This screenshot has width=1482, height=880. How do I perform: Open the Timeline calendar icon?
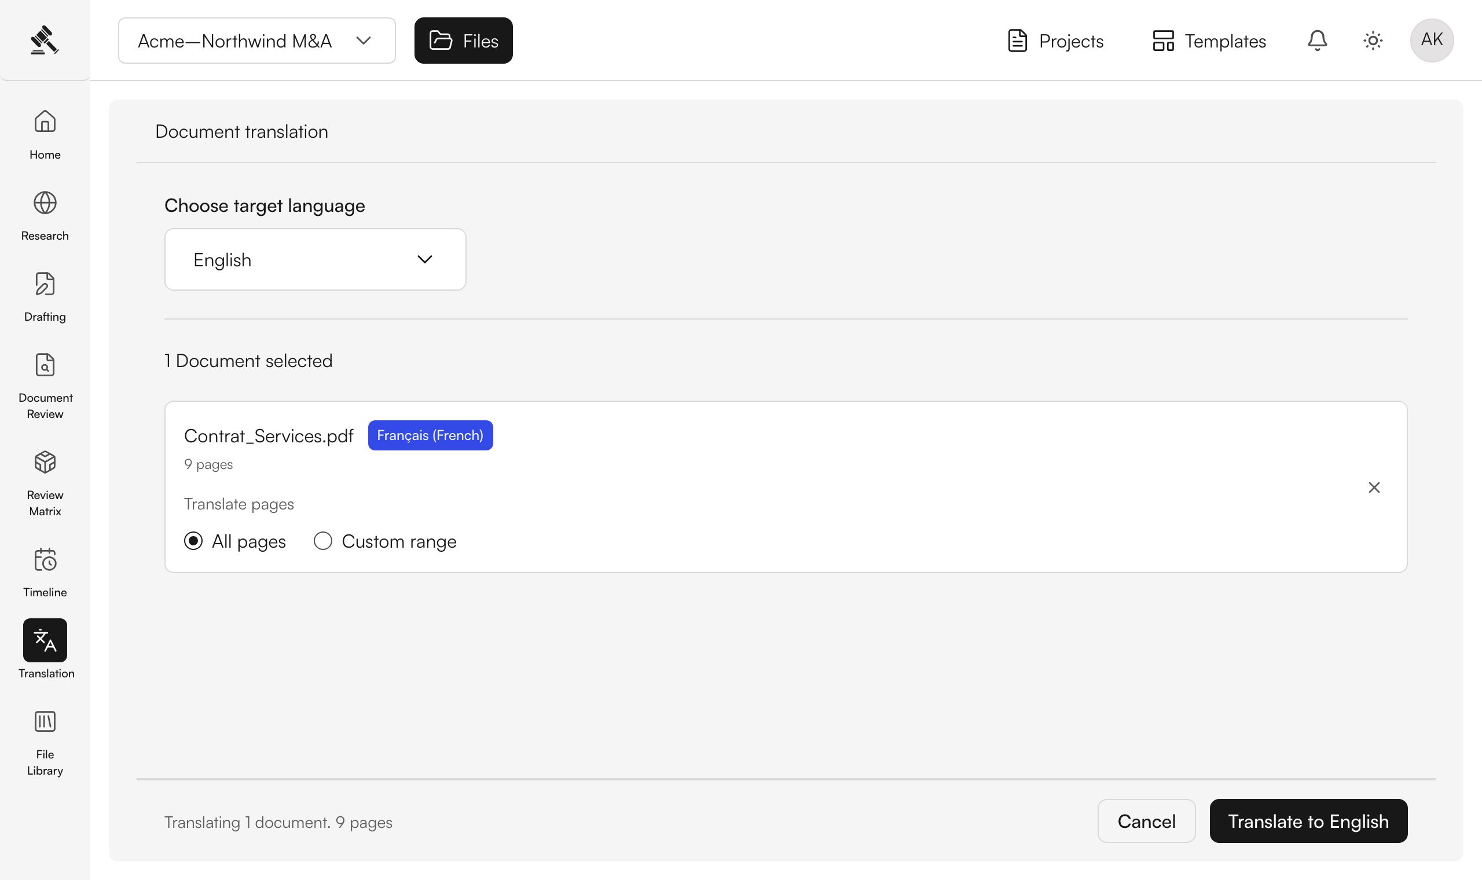pos(45,560)
